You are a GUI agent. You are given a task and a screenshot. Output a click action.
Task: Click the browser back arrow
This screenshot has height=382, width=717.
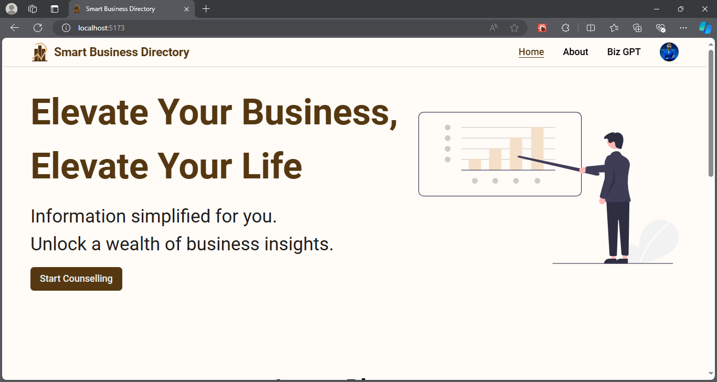[15, 28]
